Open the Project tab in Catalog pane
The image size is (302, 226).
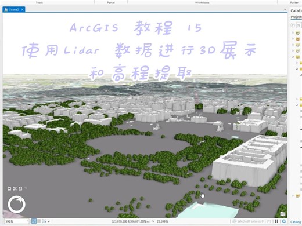click(x=296, y=17)
